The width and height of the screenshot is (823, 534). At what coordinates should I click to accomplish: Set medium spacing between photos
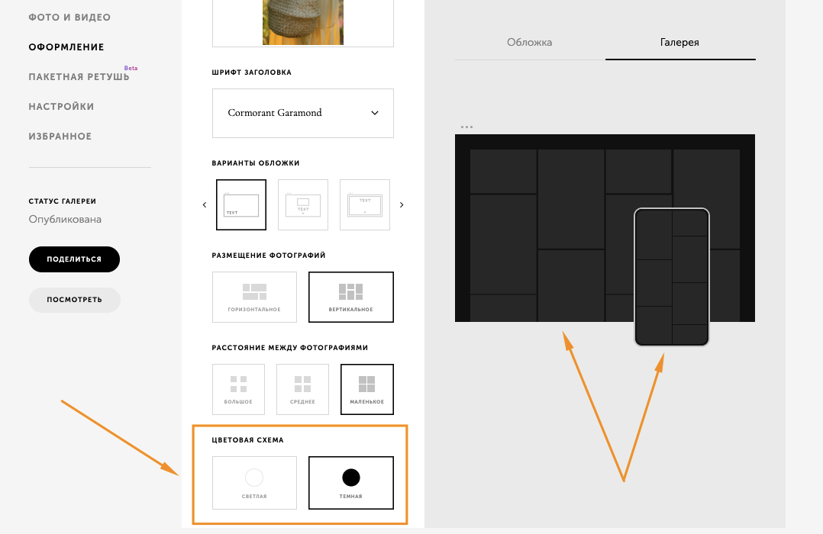tap(302, 389)
